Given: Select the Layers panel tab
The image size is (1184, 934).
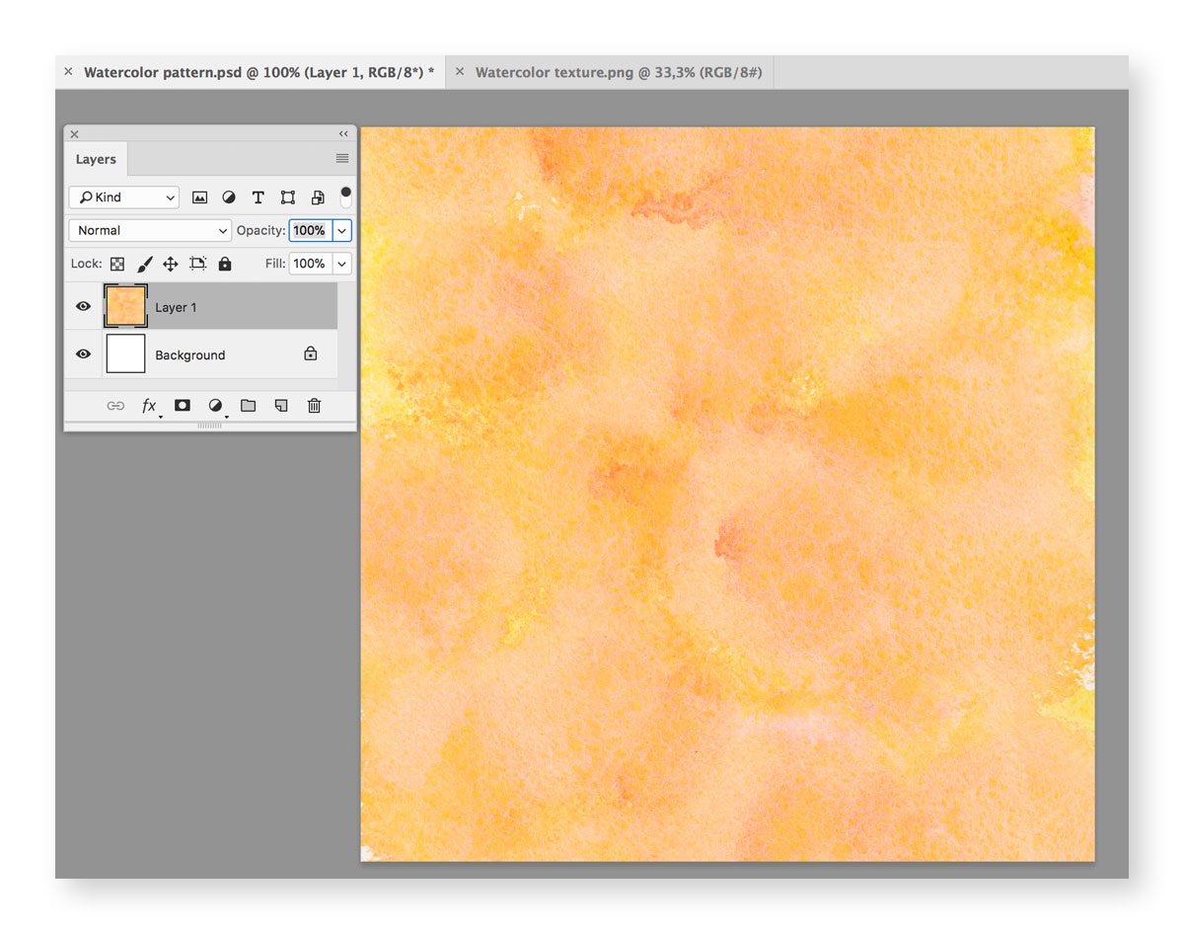Looking at the screenshot, I should point(96,159).
